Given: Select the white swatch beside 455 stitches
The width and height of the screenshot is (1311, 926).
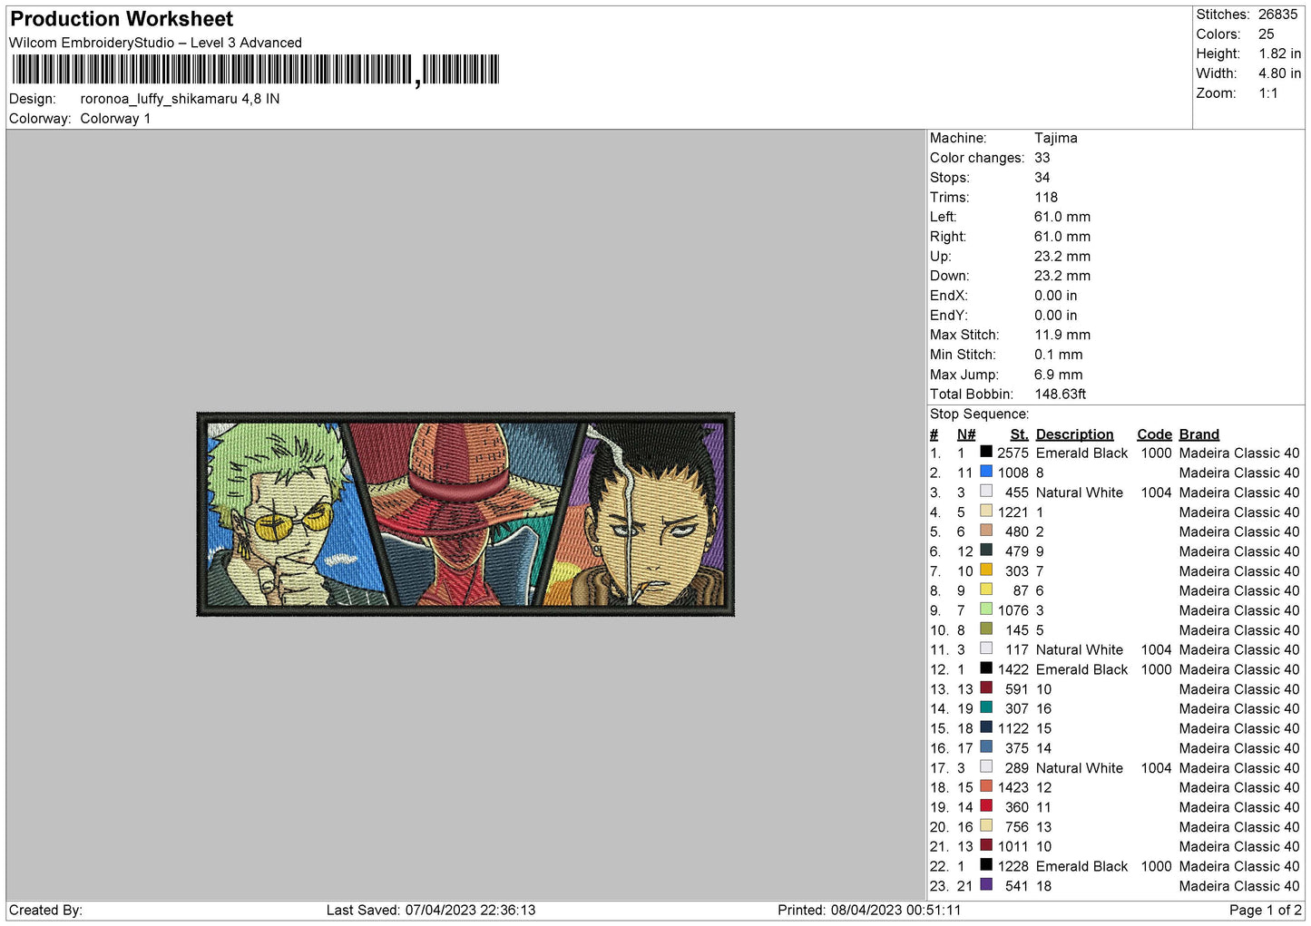Looking at the screenshot, I should (986, 492).
